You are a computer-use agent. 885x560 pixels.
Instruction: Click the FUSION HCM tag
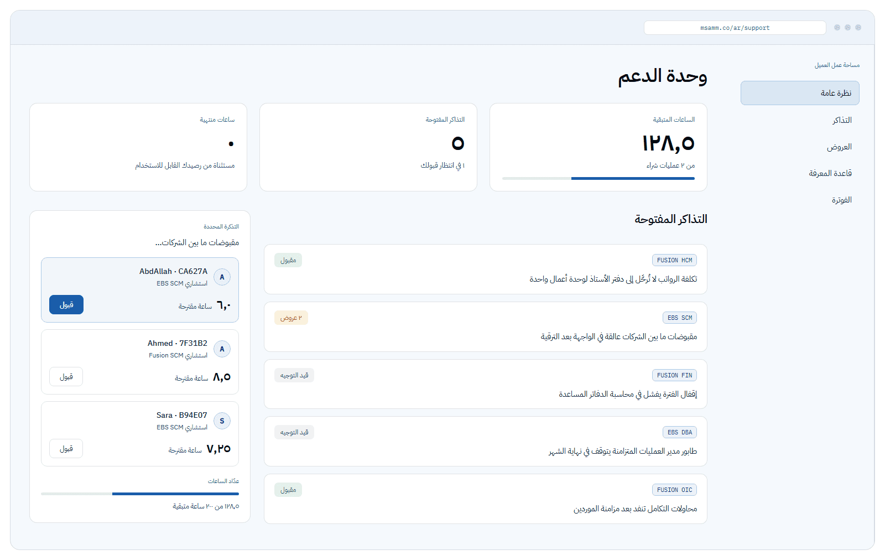tap(674, 260)
